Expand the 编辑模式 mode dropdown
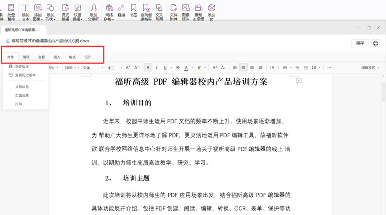 click(x=370, y=68)
